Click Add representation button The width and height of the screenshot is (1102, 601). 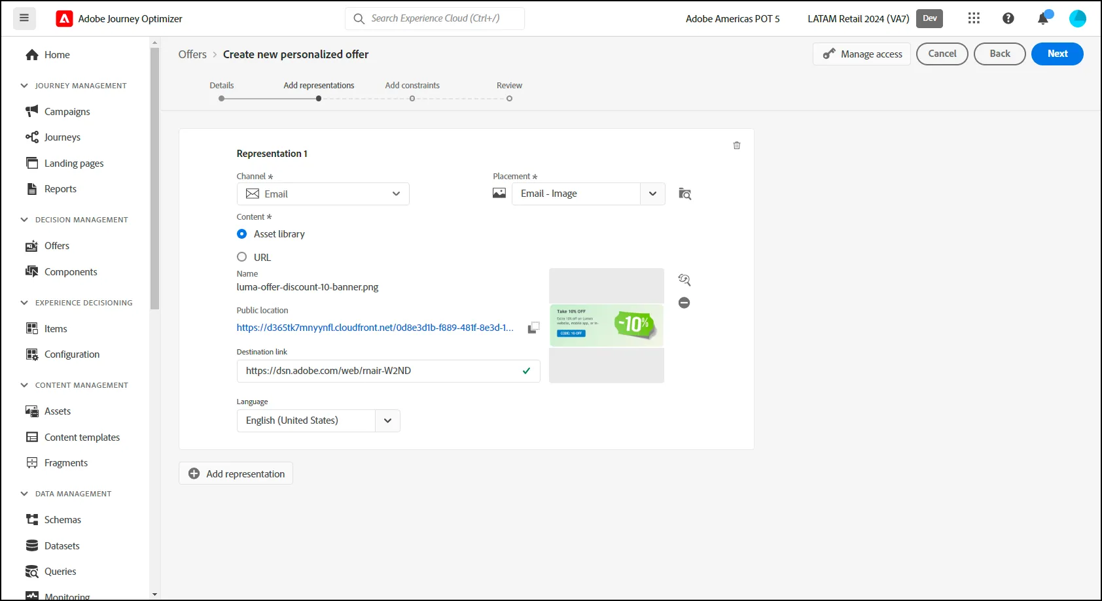[x=236, y=473]
